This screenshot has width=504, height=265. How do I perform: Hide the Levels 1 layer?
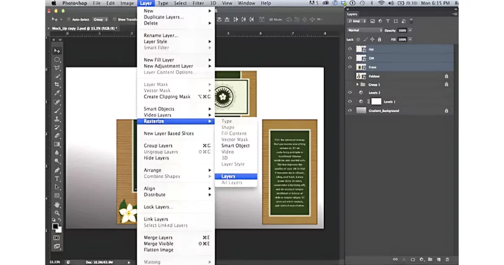coord(350,101)
